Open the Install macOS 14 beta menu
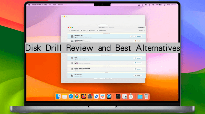Screen dimensions: 205x114 39,5
